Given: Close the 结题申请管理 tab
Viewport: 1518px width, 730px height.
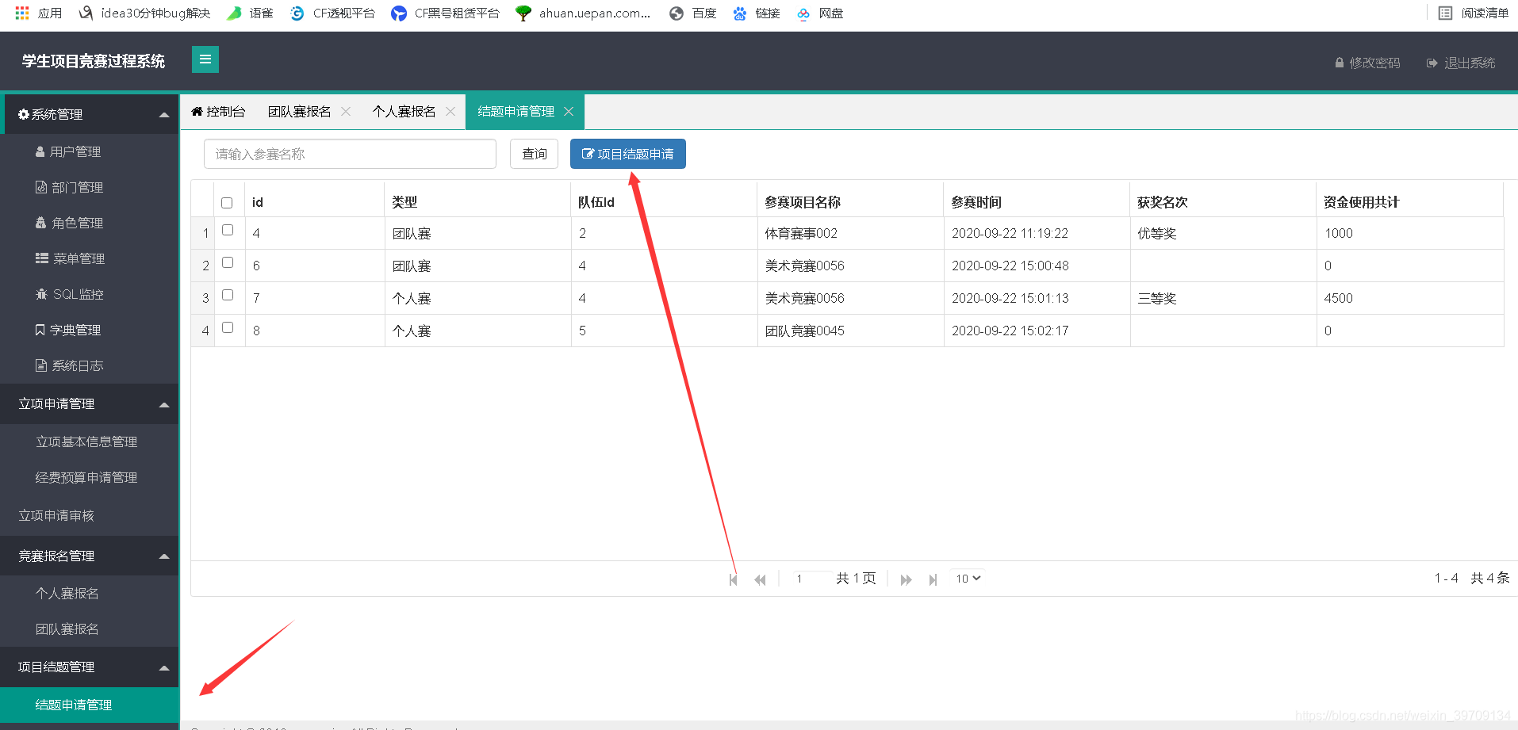Looking at the screenshot, I should point(569,112).
